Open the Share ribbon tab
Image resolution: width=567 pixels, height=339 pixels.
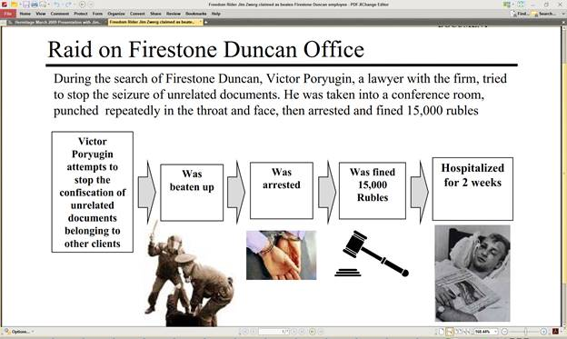[155, 14]
